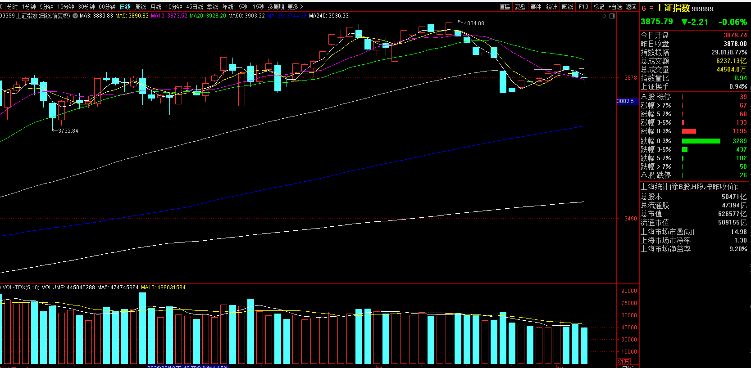Select the 5分钟 period
This screenshot has width=751, height=368.
pos(46,7)
